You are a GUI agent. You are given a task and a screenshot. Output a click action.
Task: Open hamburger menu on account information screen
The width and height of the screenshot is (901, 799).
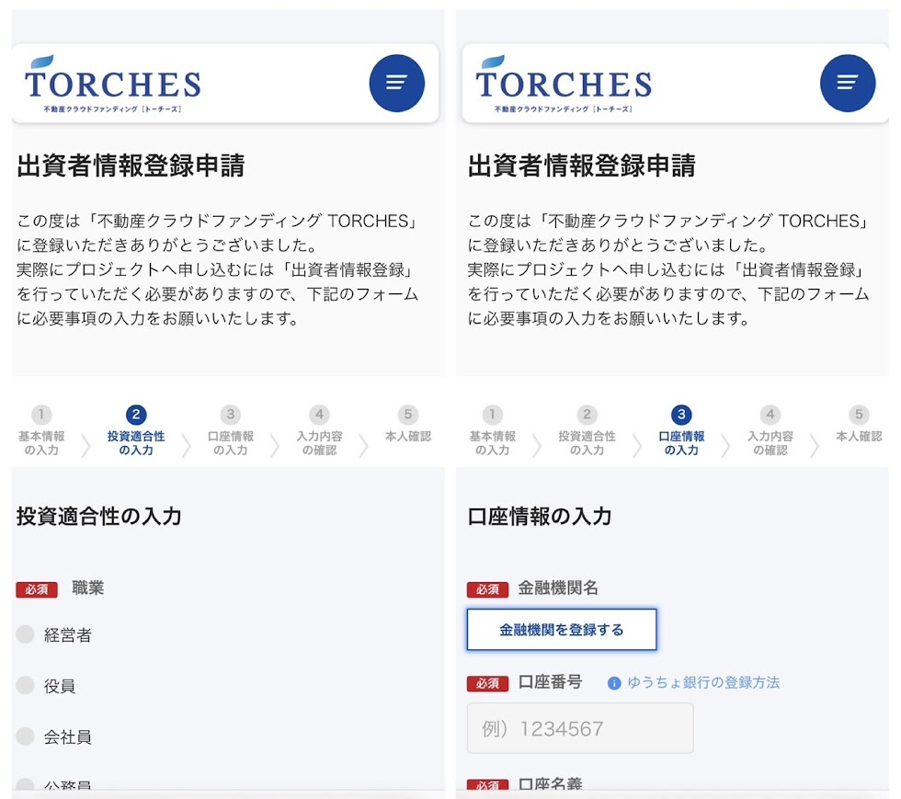click(847, 83)
